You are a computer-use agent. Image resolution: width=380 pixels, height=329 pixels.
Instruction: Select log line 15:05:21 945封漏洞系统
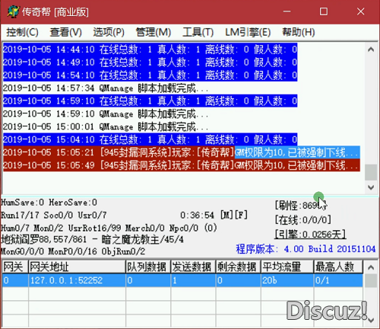coord(182,152)
